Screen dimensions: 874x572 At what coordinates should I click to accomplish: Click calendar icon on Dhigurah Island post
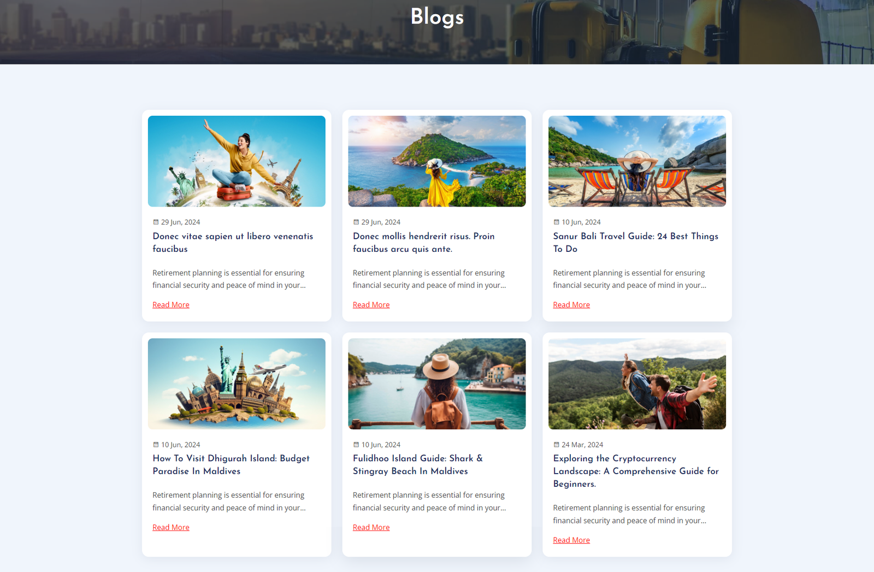click(156, 445)
